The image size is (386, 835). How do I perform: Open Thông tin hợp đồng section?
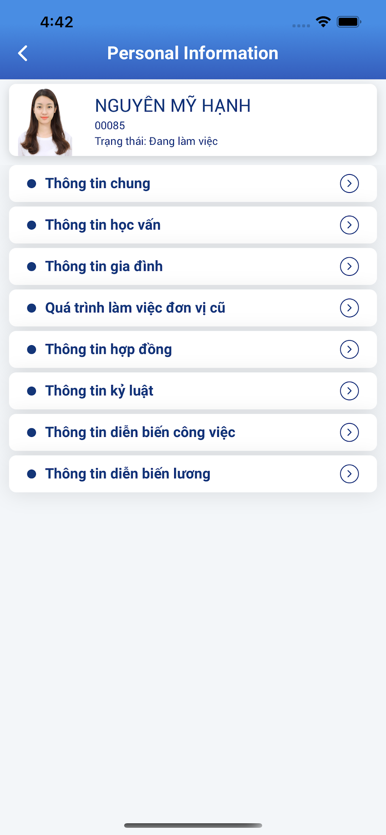click(x=109, y=350)
